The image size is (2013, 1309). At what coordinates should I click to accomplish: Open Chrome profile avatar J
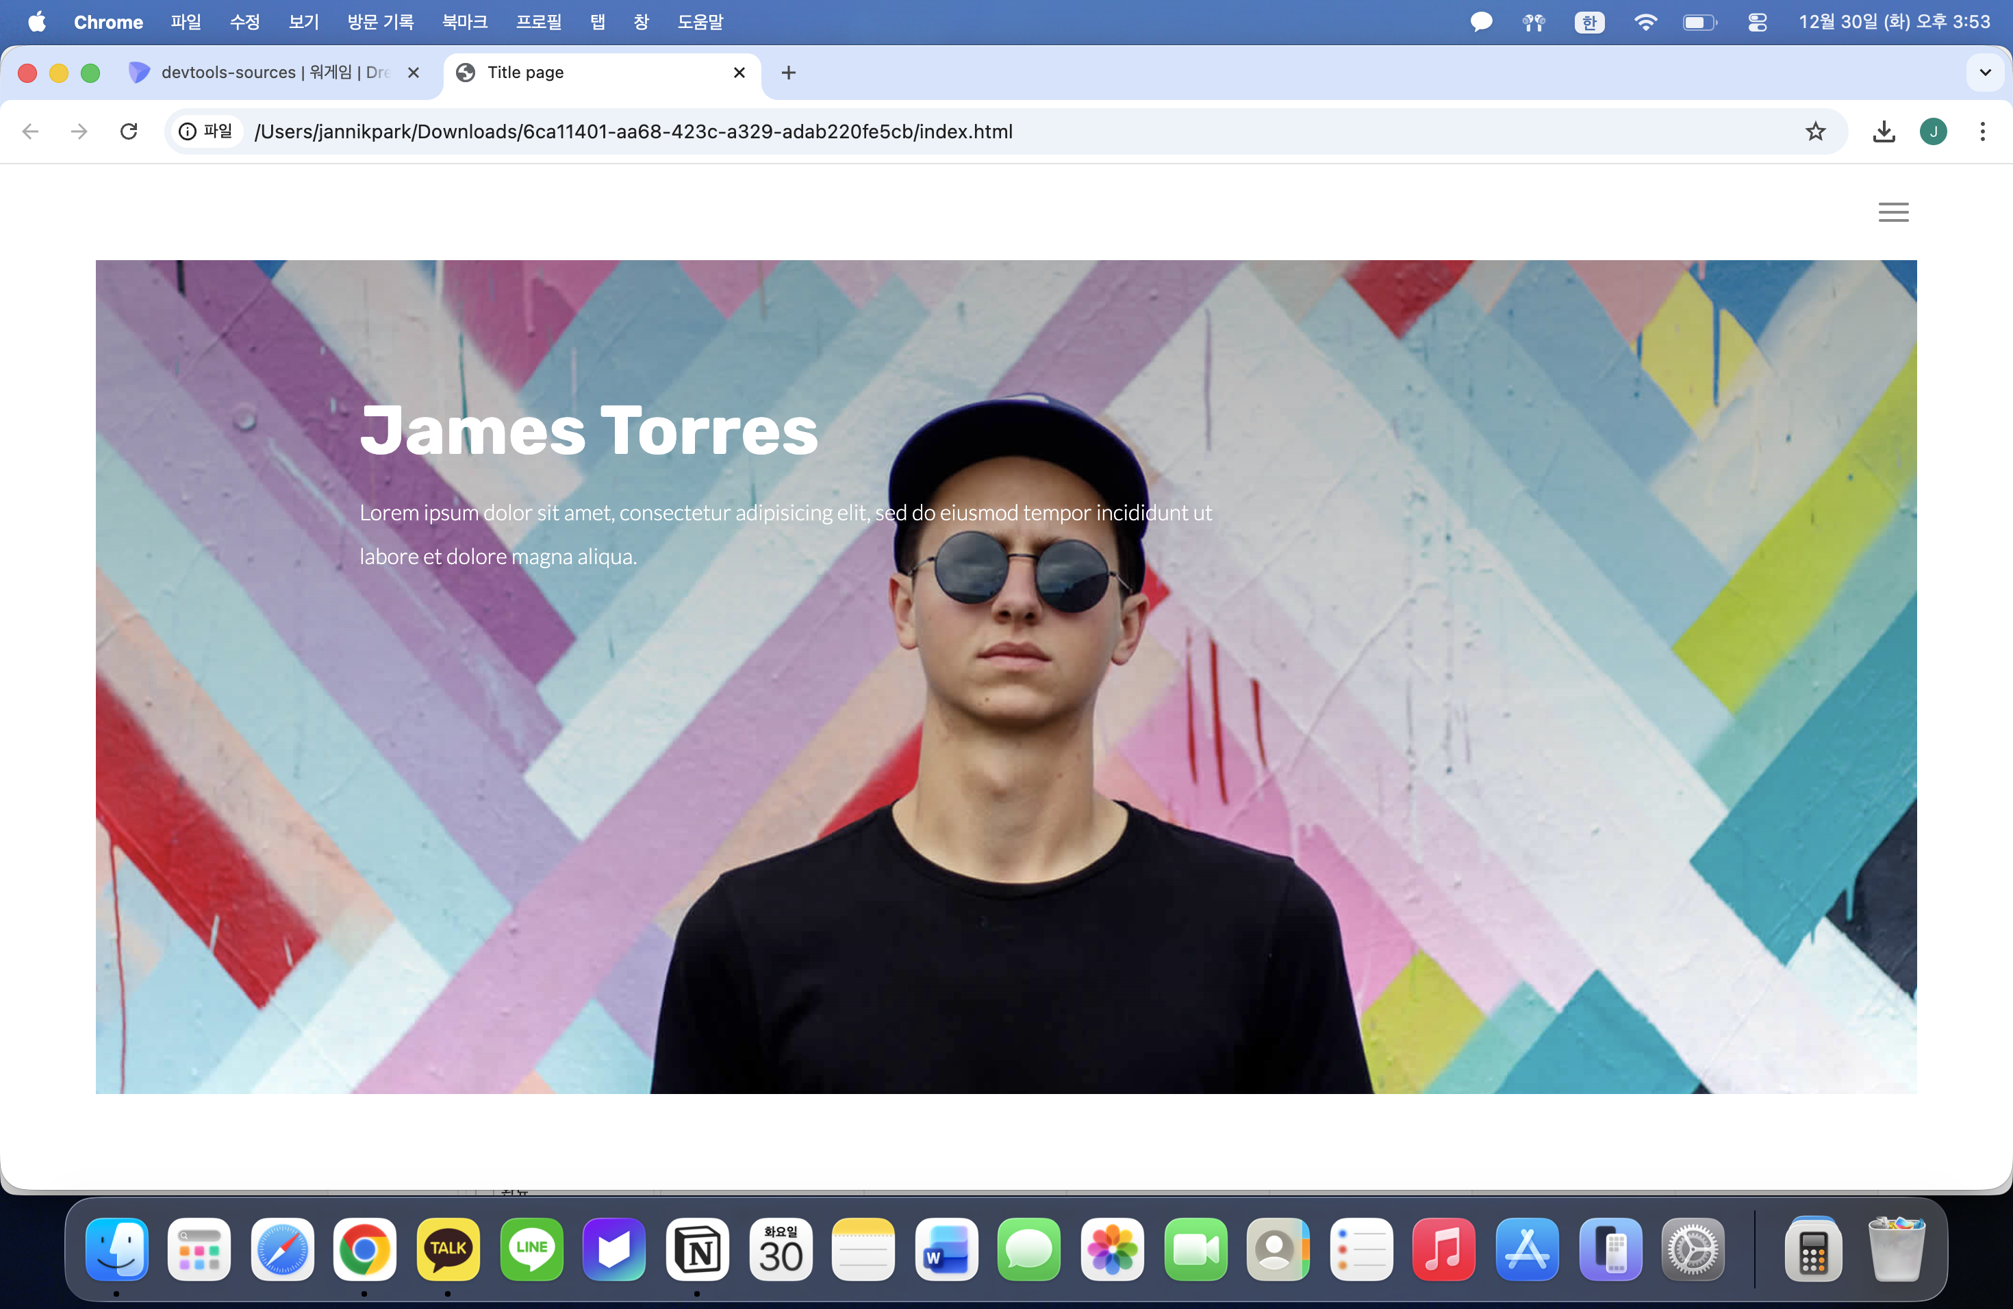coord(1933,132)
